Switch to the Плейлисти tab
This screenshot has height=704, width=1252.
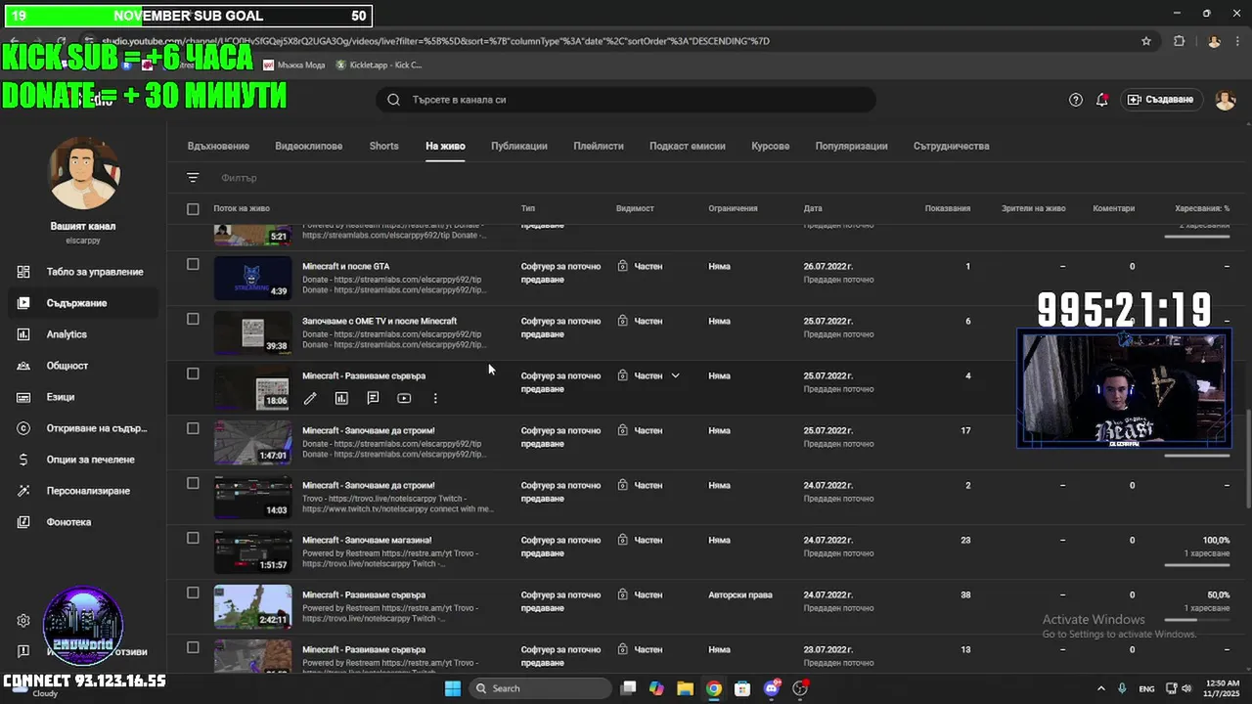coord(599,146)
